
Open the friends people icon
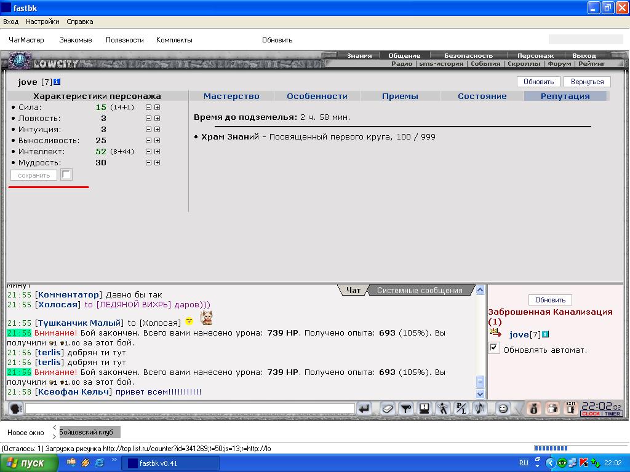click(x=552, y=409)
